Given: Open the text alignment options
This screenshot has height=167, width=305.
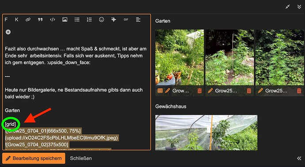Looking at the screenshot, I should pyautogui.click(x=138, y=19).
